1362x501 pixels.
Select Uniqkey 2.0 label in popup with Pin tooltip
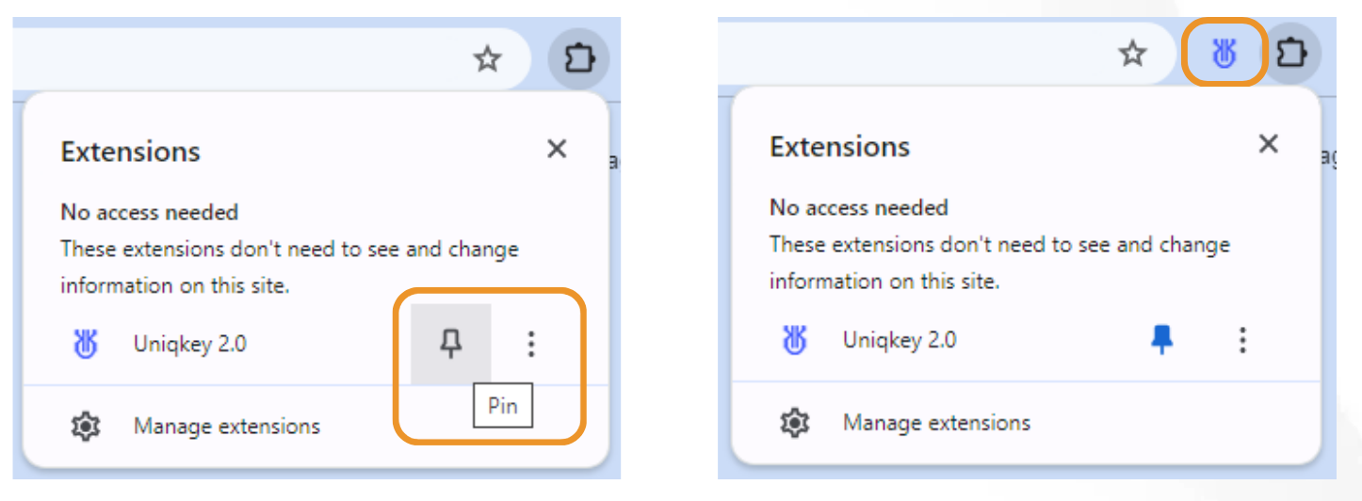coord(190,345)
